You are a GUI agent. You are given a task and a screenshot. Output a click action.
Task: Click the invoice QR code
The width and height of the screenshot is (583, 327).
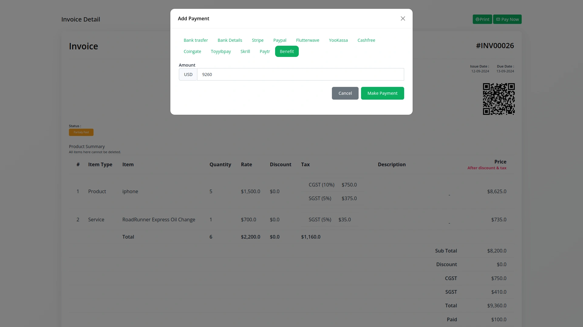pos(499,99)
